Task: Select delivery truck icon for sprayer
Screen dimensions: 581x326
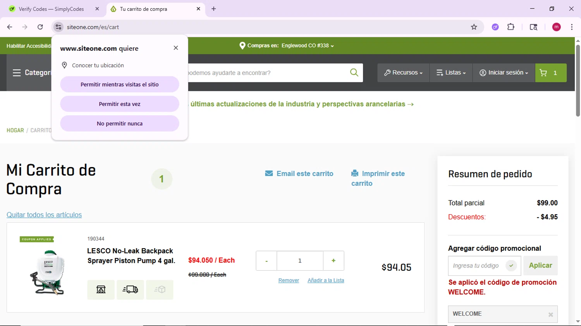Action: 130,290
